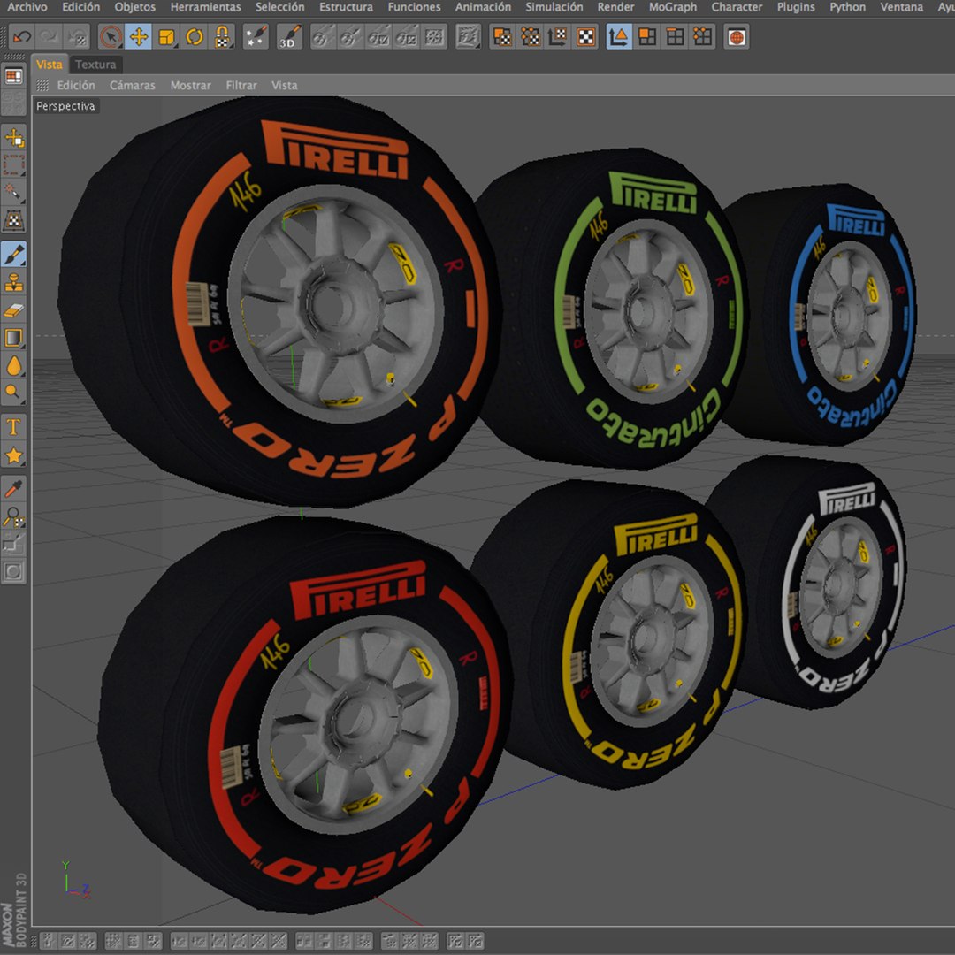
Task: Switch to the Vista tab
Action: click(x=50, y=65)
